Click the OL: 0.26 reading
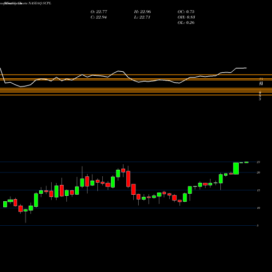 (186, 23)
